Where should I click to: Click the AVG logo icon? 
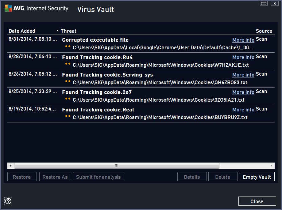pyautogui.click(x=8, y=8)
